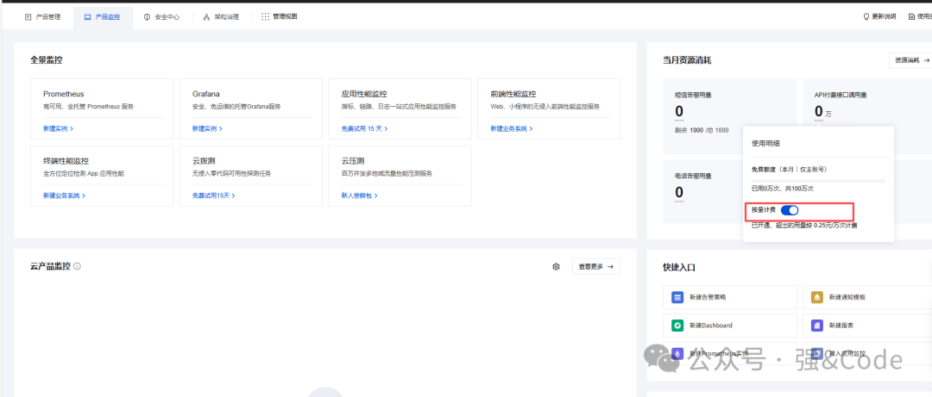Viewport: 932px width, 397px height.
Task: Click the blue 新建告警策略 shortcut icon
Action: click(x=677, y=297)
